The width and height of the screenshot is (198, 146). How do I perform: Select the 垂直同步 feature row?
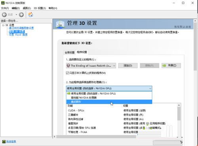(x=122, y=123)
